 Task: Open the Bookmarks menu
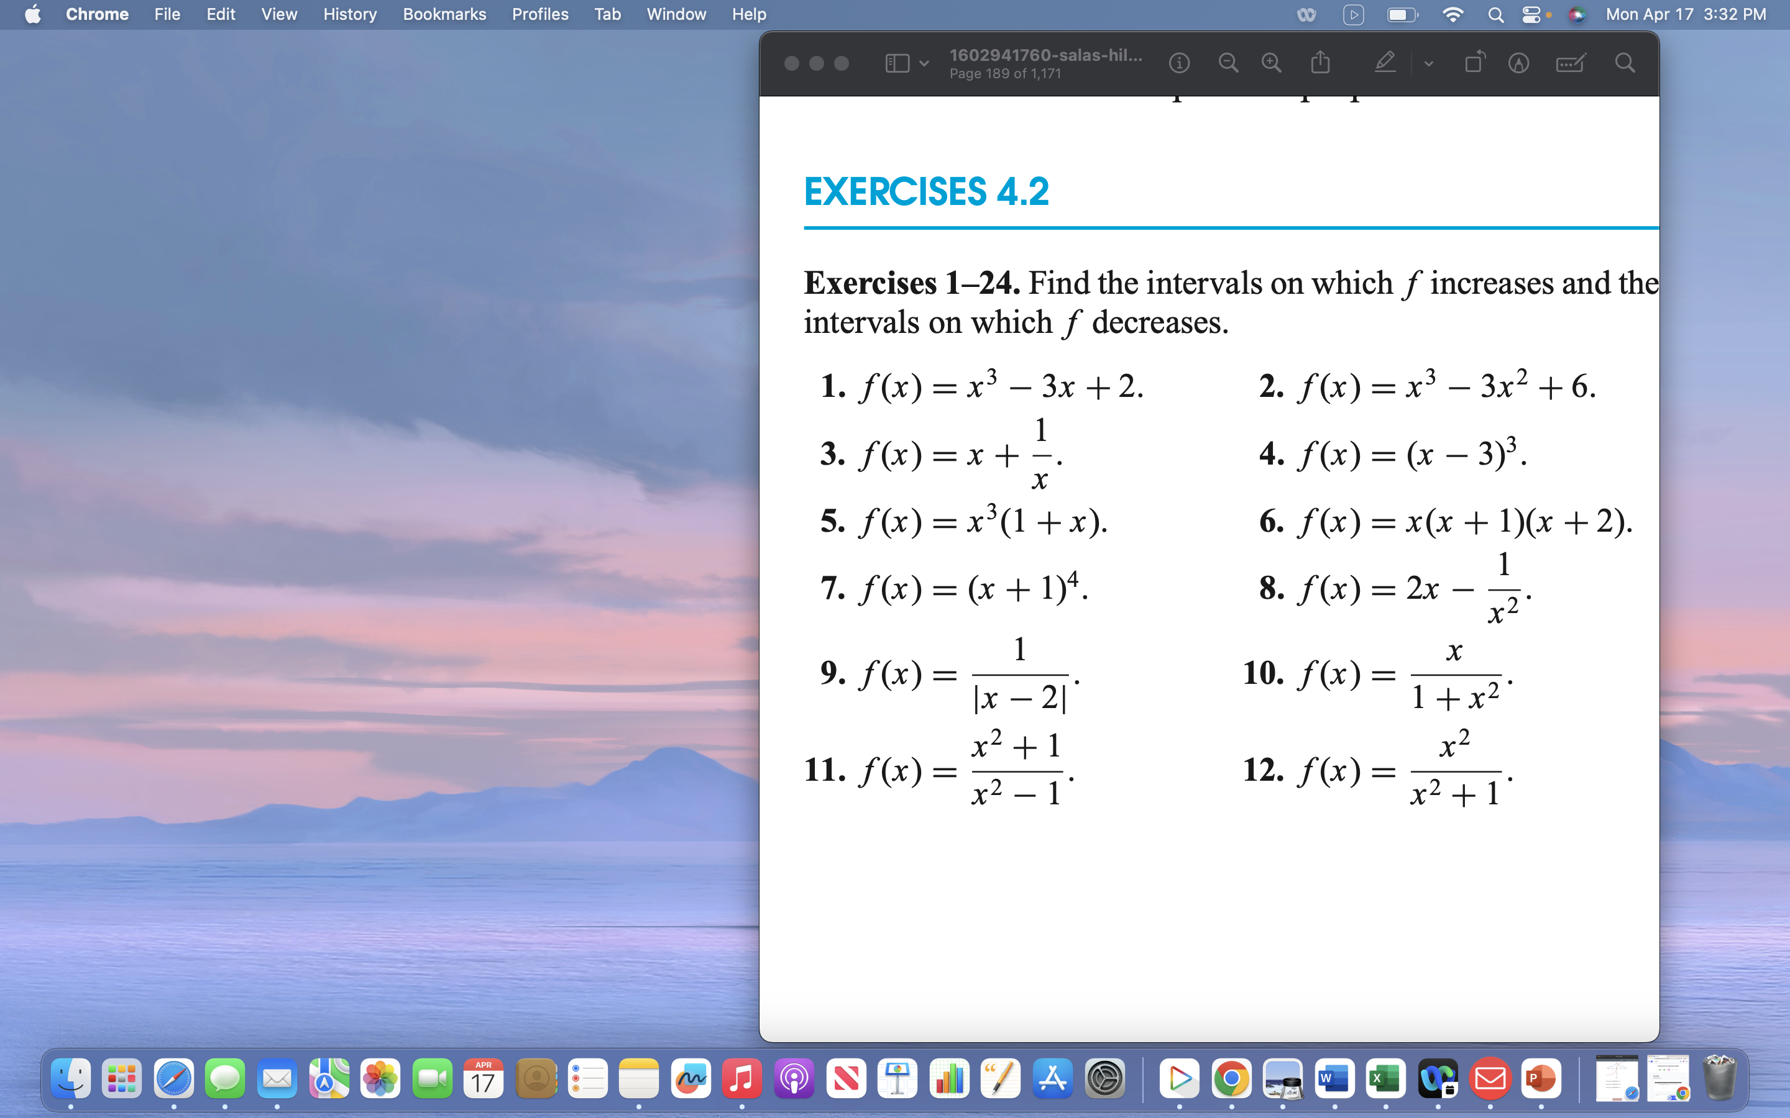444,14
